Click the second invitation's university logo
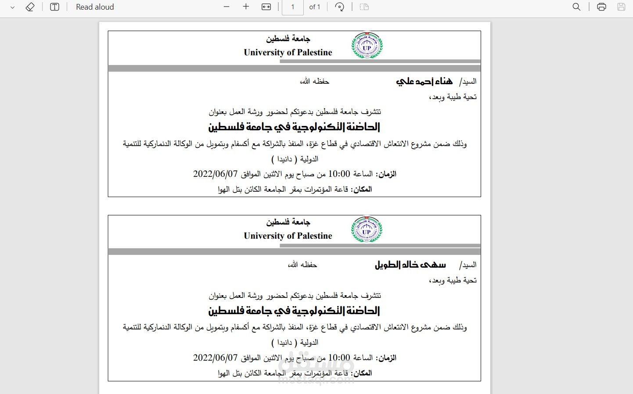The width and height of the screenshot is (633, 394). 367,229
